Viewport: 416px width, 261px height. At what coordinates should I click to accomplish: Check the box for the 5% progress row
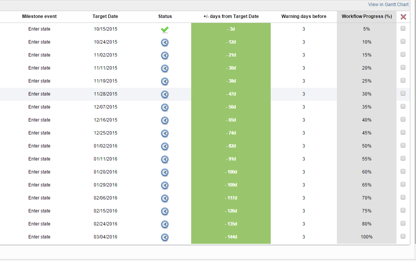403,28
